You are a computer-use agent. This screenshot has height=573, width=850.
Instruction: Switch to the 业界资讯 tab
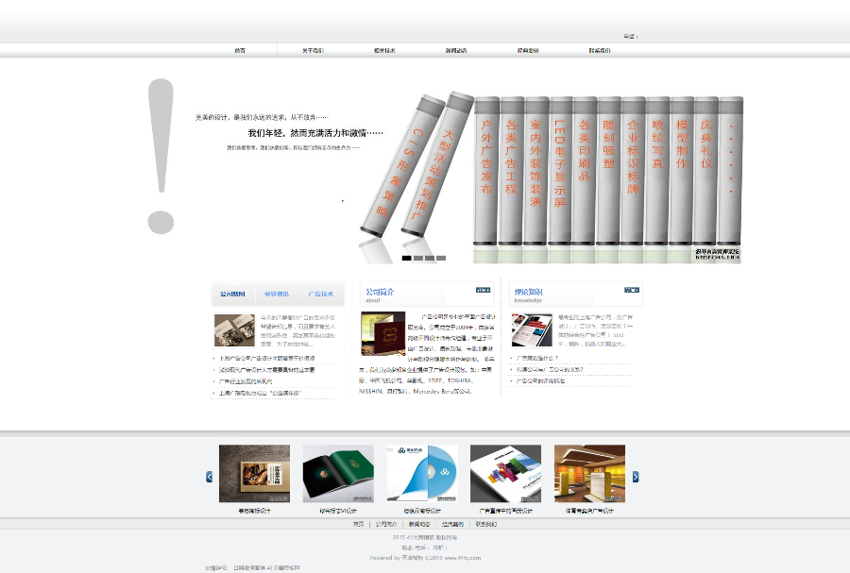point(277,295)
